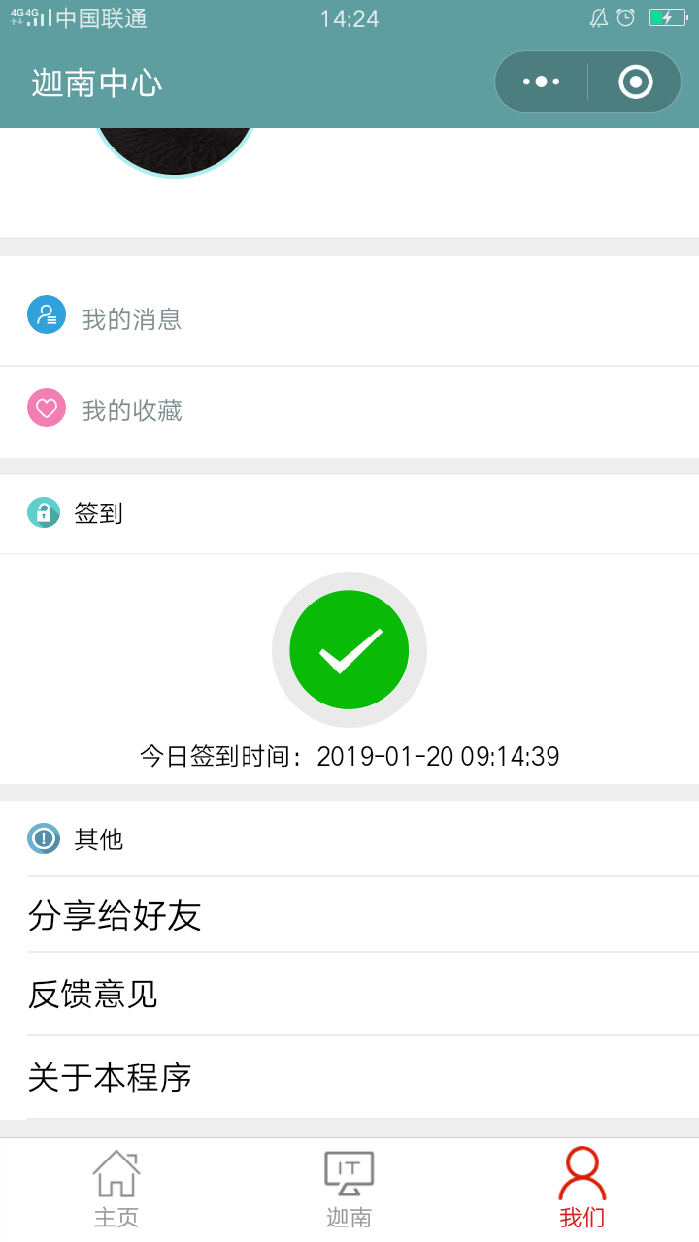This screenshot has width=699, height=1242.
Task: Tap the blue 我的消息 person icon
Action: coord(47,314)
